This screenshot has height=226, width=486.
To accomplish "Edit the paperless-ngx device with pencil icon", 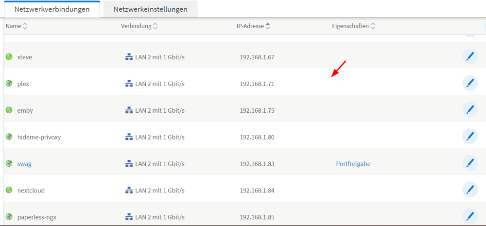I will pyautogui.click(x=470, y=216).
